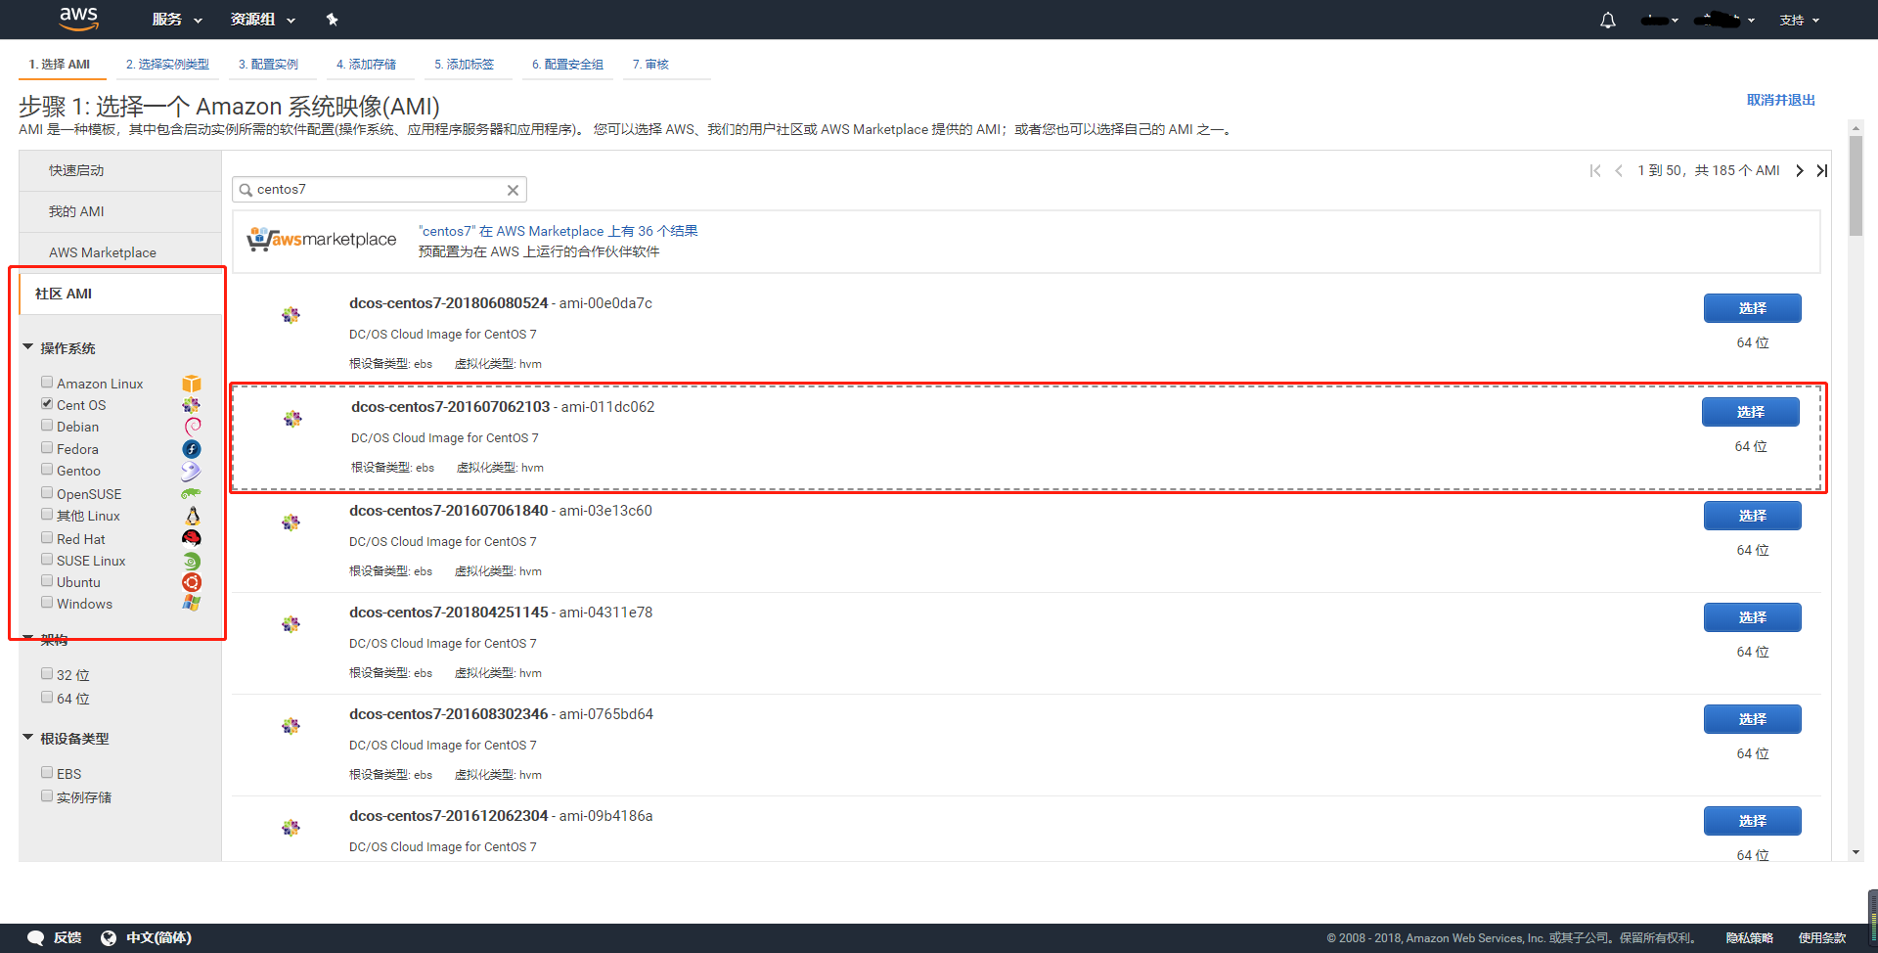Screen dimensions: 1878x953
Task: Click the scrollbar down arrow
Action: click(x=1856, y=852)
